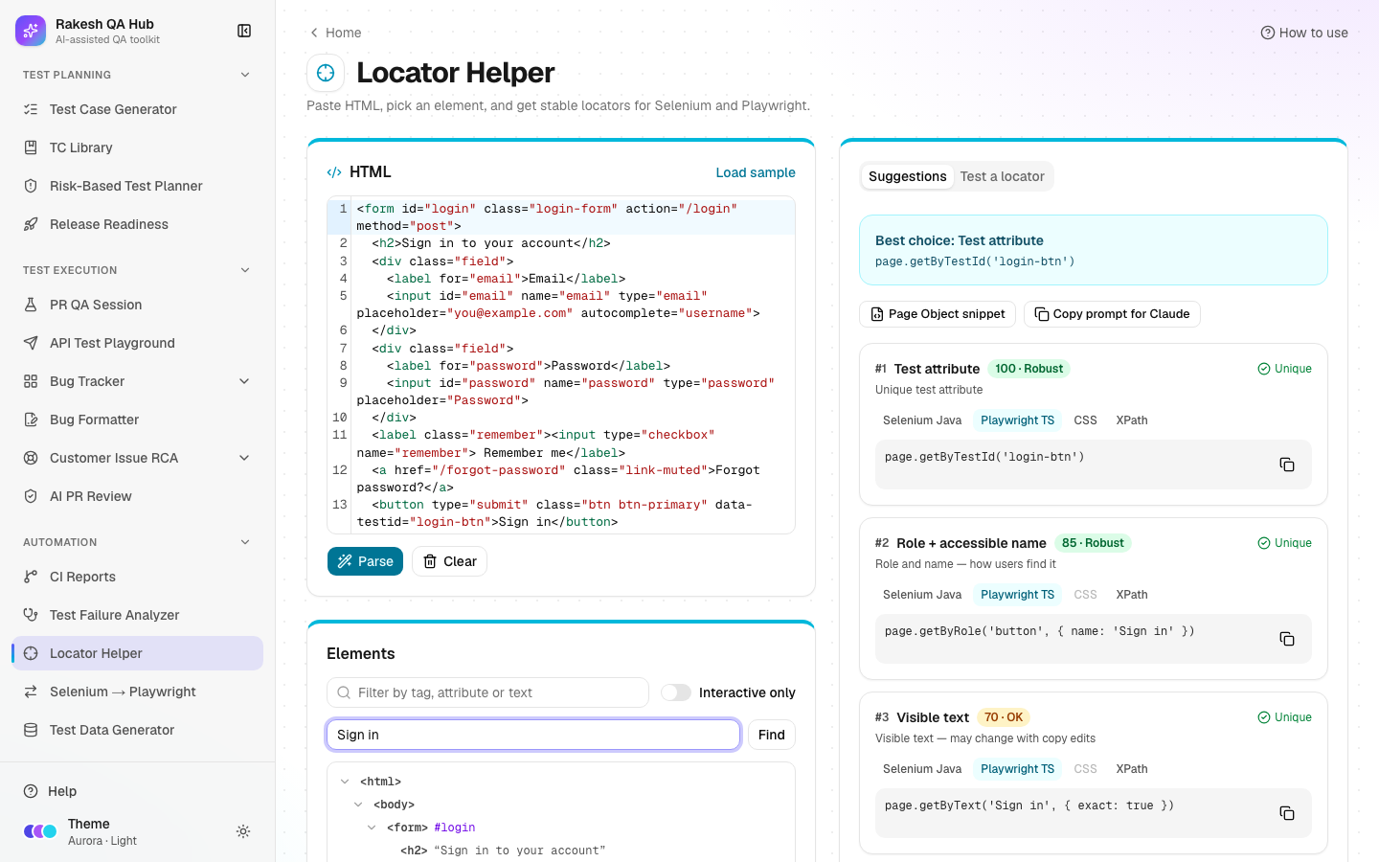Select CSS tab for Test attribute

1085,420
